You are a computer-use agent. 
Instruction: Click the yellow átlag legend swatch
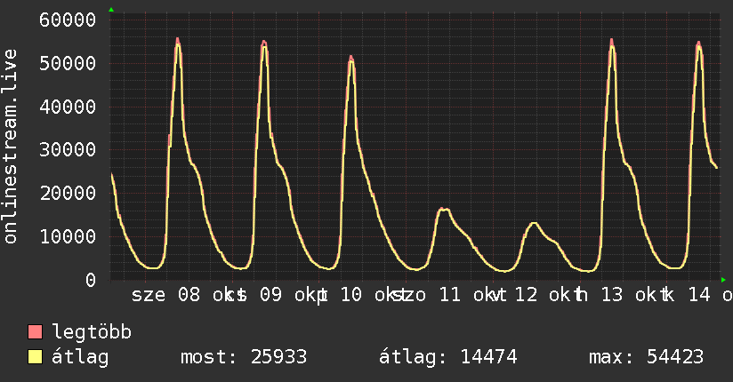(35, 357)
